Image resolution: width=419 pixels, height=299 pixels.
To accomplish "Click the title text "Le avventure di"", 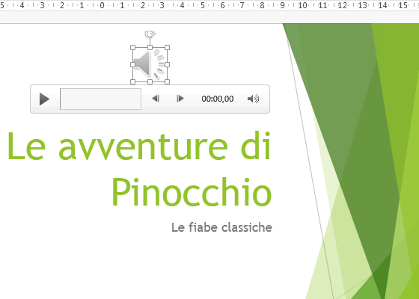I will pyautogui.click(x=139, y=146).
